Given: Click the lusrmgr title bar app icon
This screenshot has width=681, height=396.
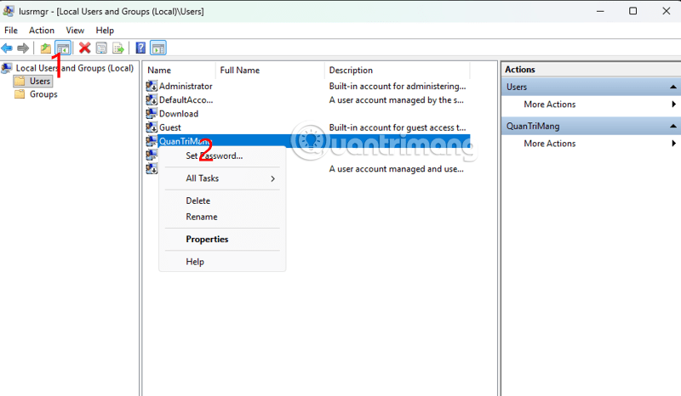Looking at the screenshot, I should pyautogui.click(x=9, y=11).
